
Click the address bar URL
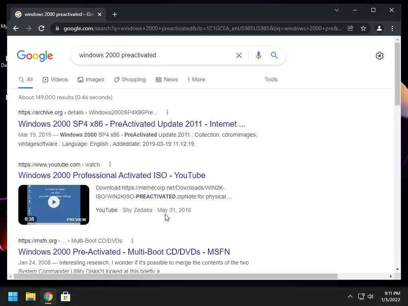(203, 28)
